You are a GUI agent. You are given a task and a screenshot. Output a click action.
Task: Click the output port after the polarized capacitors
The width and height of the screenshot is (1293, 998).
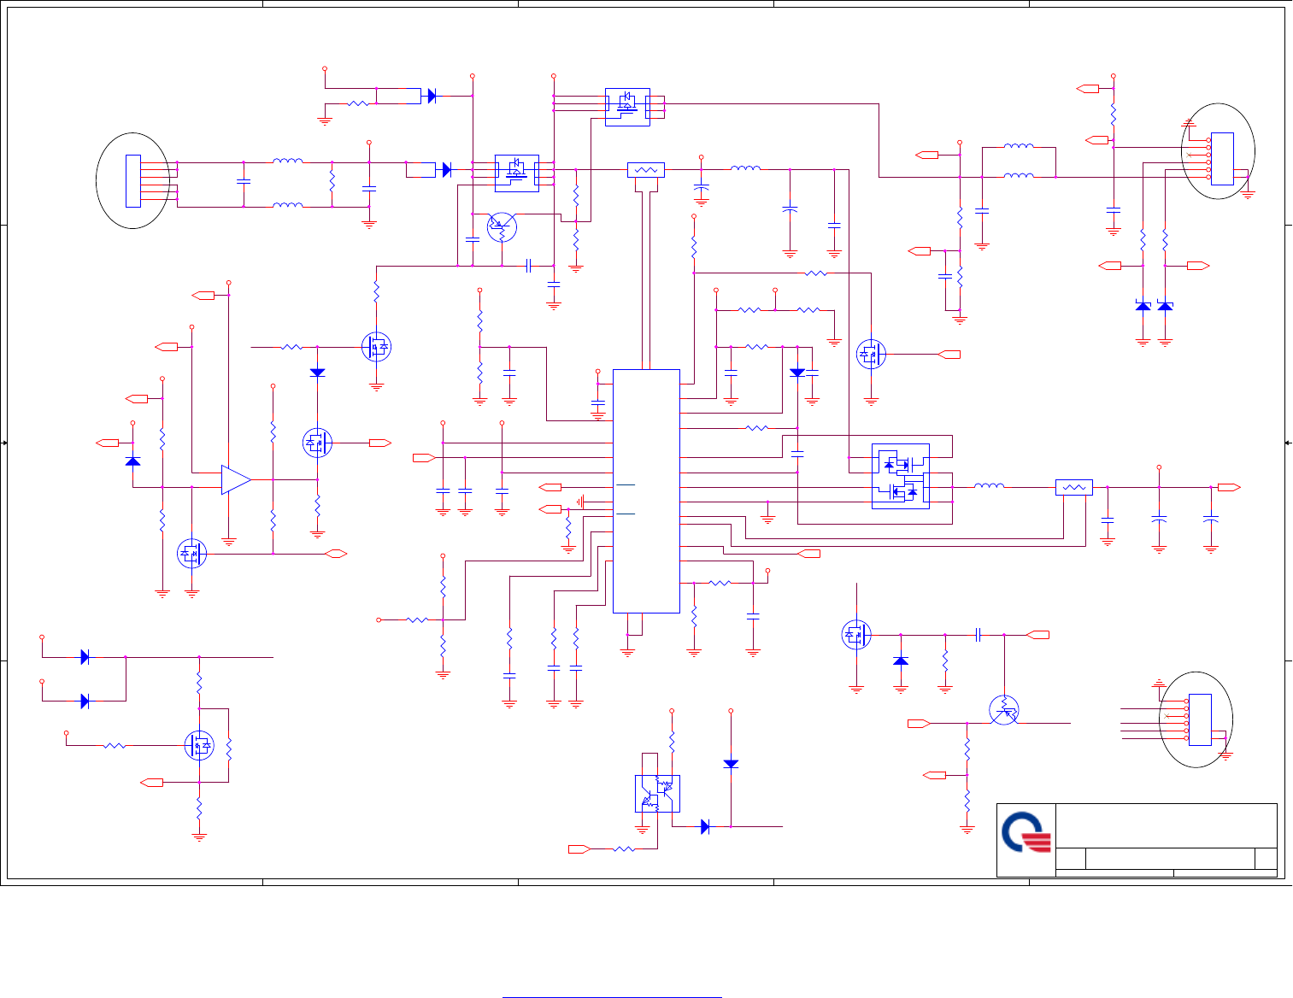[1230, 487]
